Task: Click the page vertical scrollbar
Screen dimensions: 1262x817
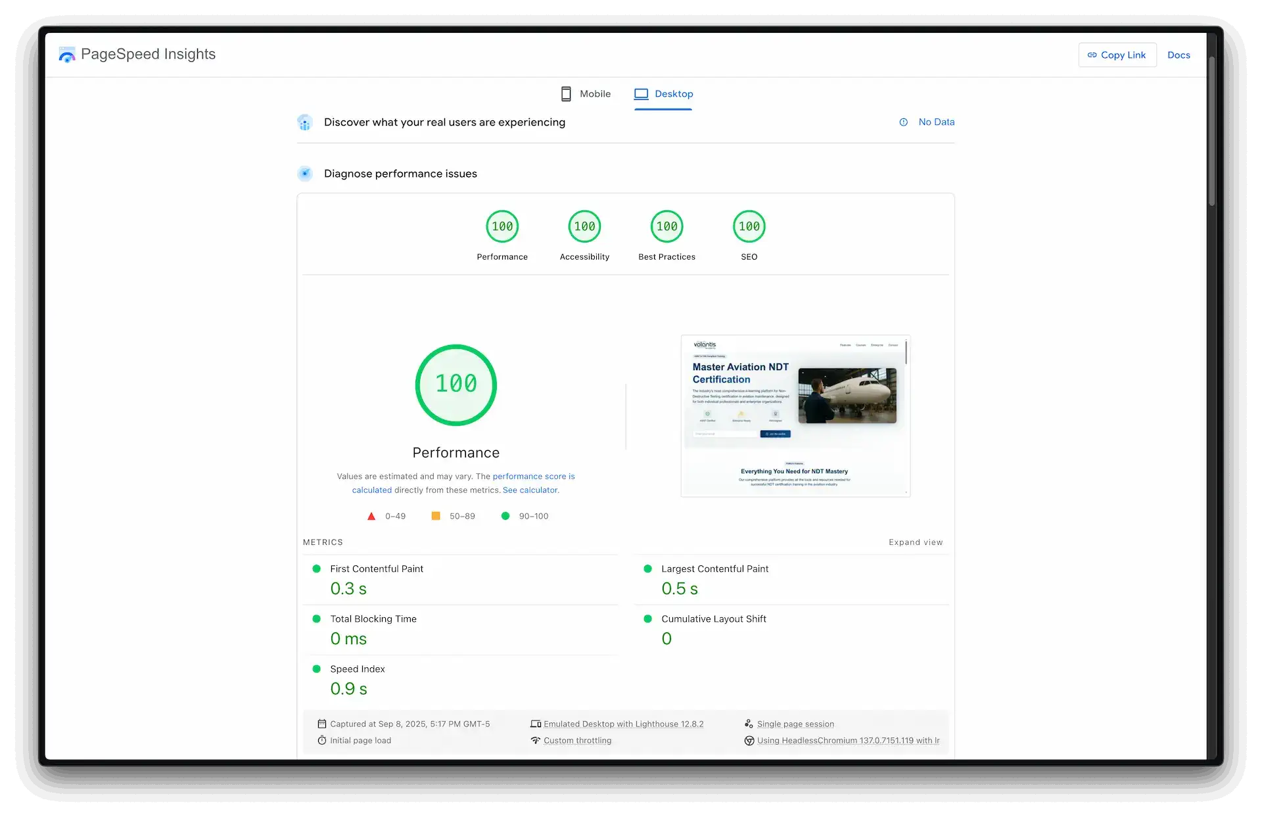Action: click(x=1211, y=131)
